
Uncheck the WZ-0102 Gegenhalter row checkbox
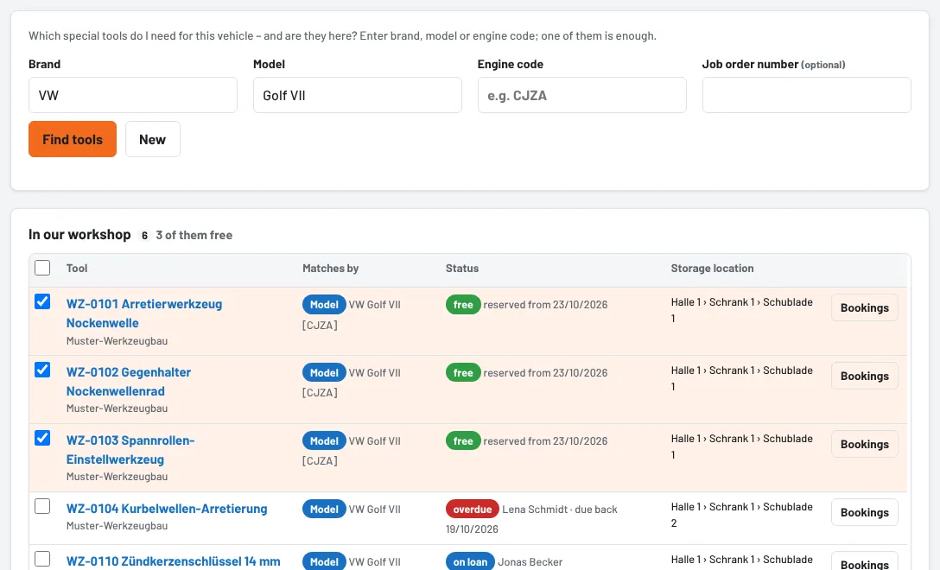coord(42,370)
